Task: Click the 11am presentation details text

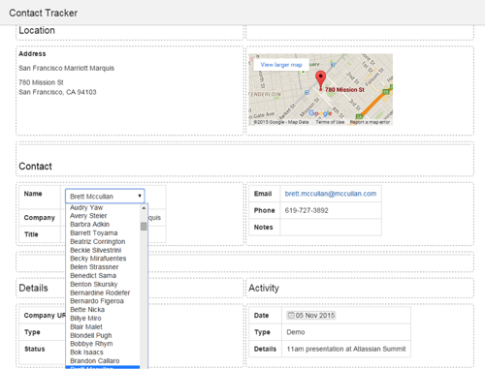Action: point(346,349)
